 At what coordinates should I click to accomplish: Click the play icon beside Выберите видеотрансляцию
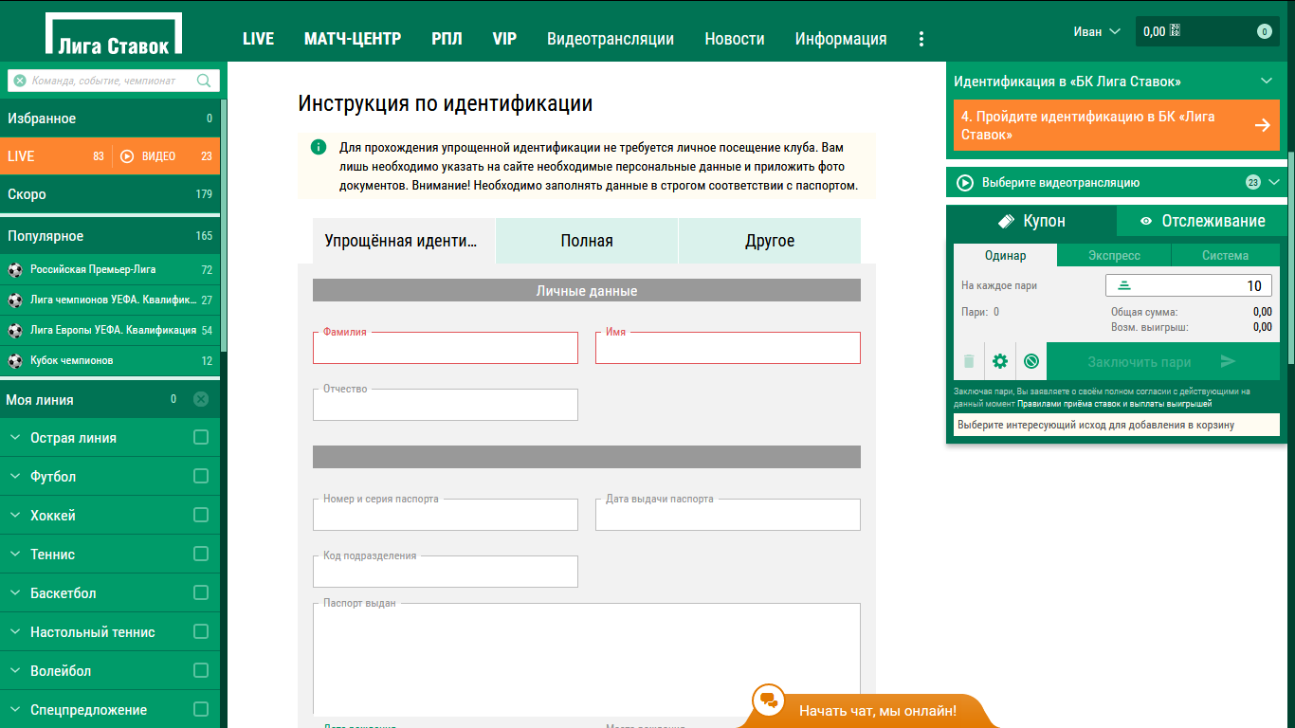(x=965, y=182)
